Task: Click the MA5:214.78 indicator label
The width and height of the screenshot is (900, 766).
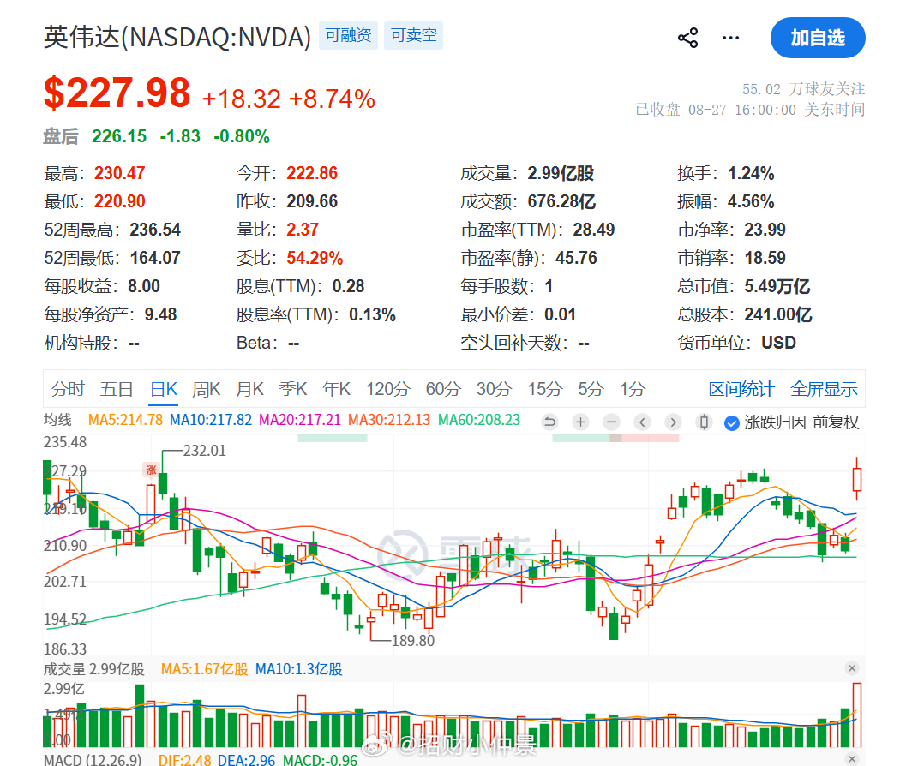Action: [x=125, y=420]
